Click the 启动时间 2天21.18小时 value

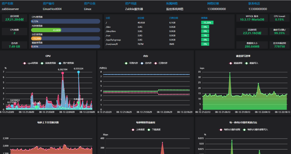pos(252,33)
